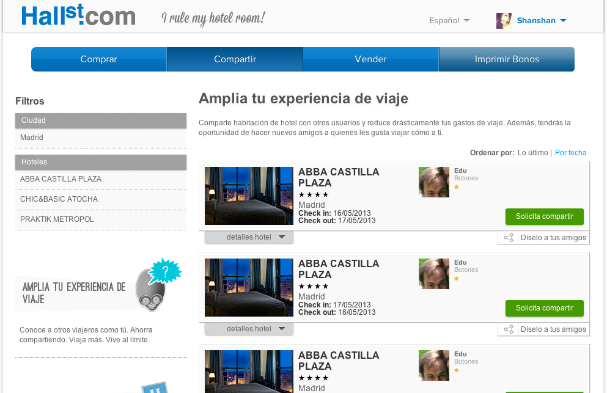Open ABBA CASTILLA PLAZA title, second listing

coord(339,269)
